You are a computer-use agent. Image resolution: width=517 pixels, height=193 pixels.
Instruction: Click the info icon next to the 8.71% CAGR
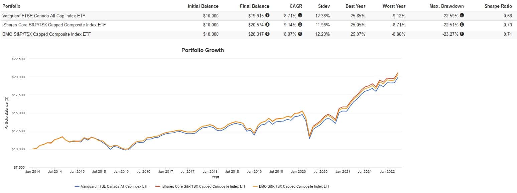pos(300,15)
